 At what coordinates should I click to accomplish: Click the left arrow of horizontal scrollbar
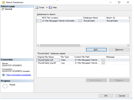pos(38,45)
